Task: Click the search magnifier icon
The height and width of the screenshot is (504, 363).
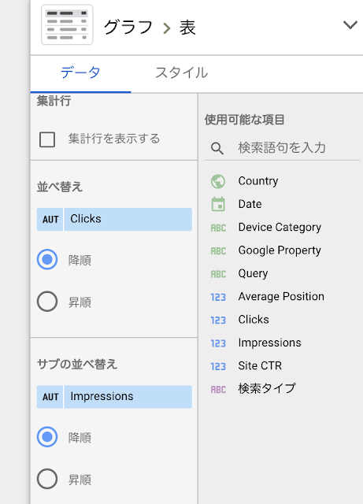Action: [217, 148]
